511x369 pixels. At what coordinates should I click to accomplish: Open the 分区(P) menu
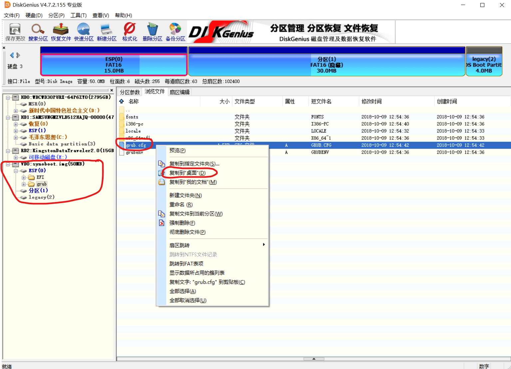click(x=56, y=15)
